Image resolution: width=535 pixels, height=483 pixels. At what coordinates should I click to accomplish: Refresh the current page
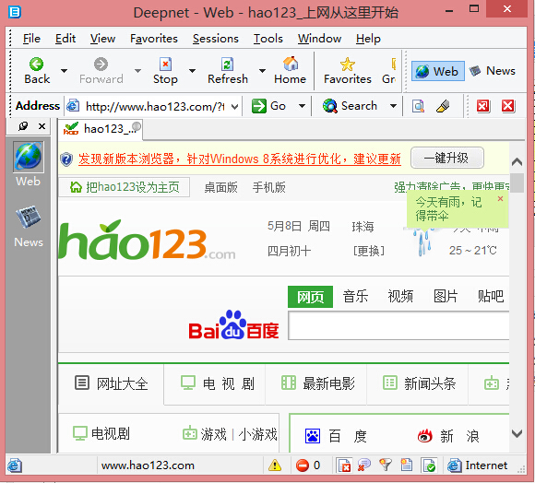point(228,71)
